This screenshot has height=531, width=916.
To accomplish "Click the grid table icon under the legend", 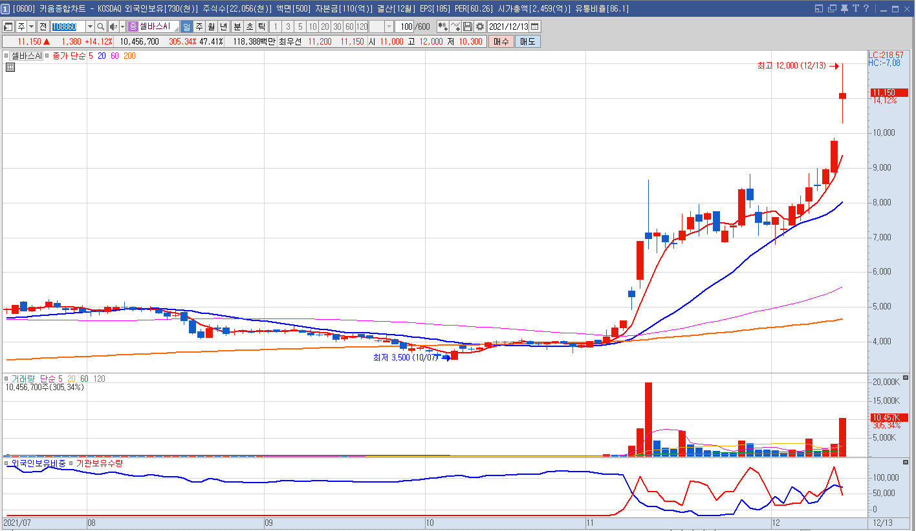I will point(10,67).
